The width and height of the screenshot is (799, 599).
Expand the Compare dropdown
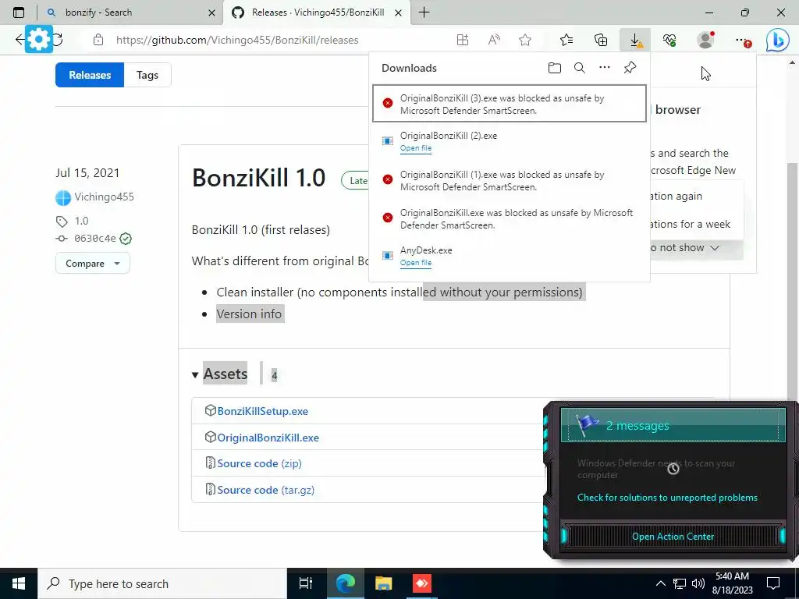tap(93, 264)
